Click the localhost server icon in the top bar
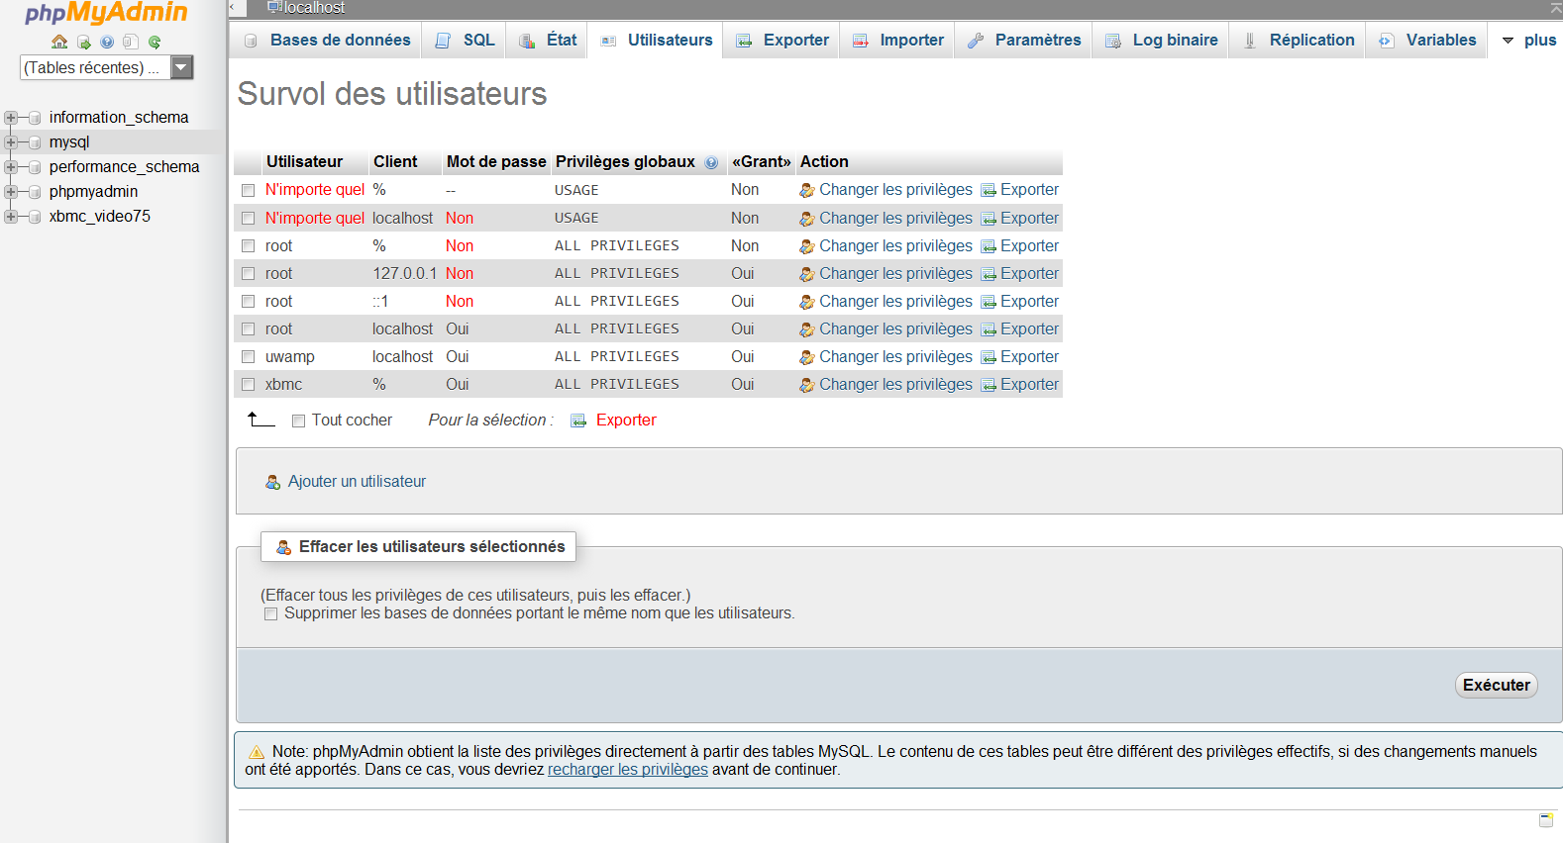 point(274,8)
